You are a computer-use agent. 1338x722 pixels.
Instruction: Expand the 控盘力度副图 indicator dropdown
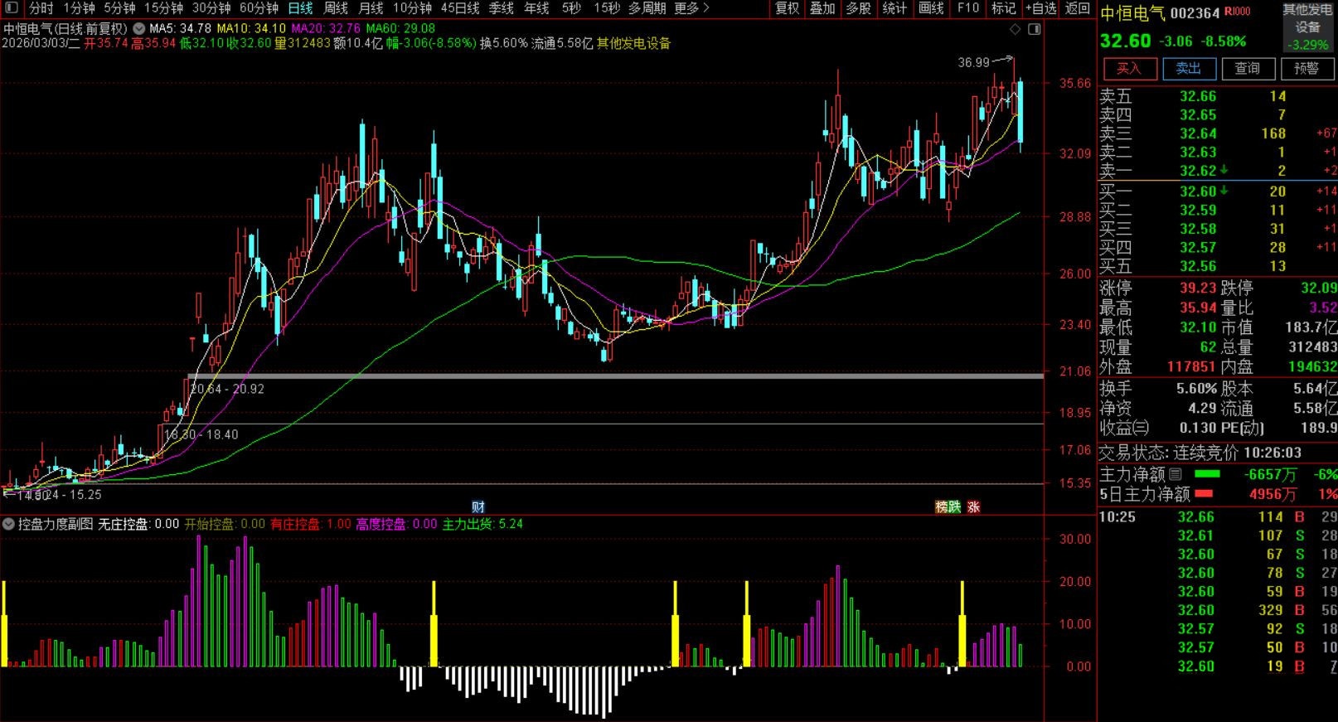pos(8,524)
